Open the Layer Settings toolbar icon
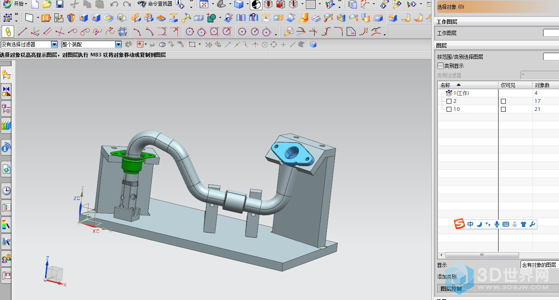Viewport: 559px width, 300px height. 353,4
